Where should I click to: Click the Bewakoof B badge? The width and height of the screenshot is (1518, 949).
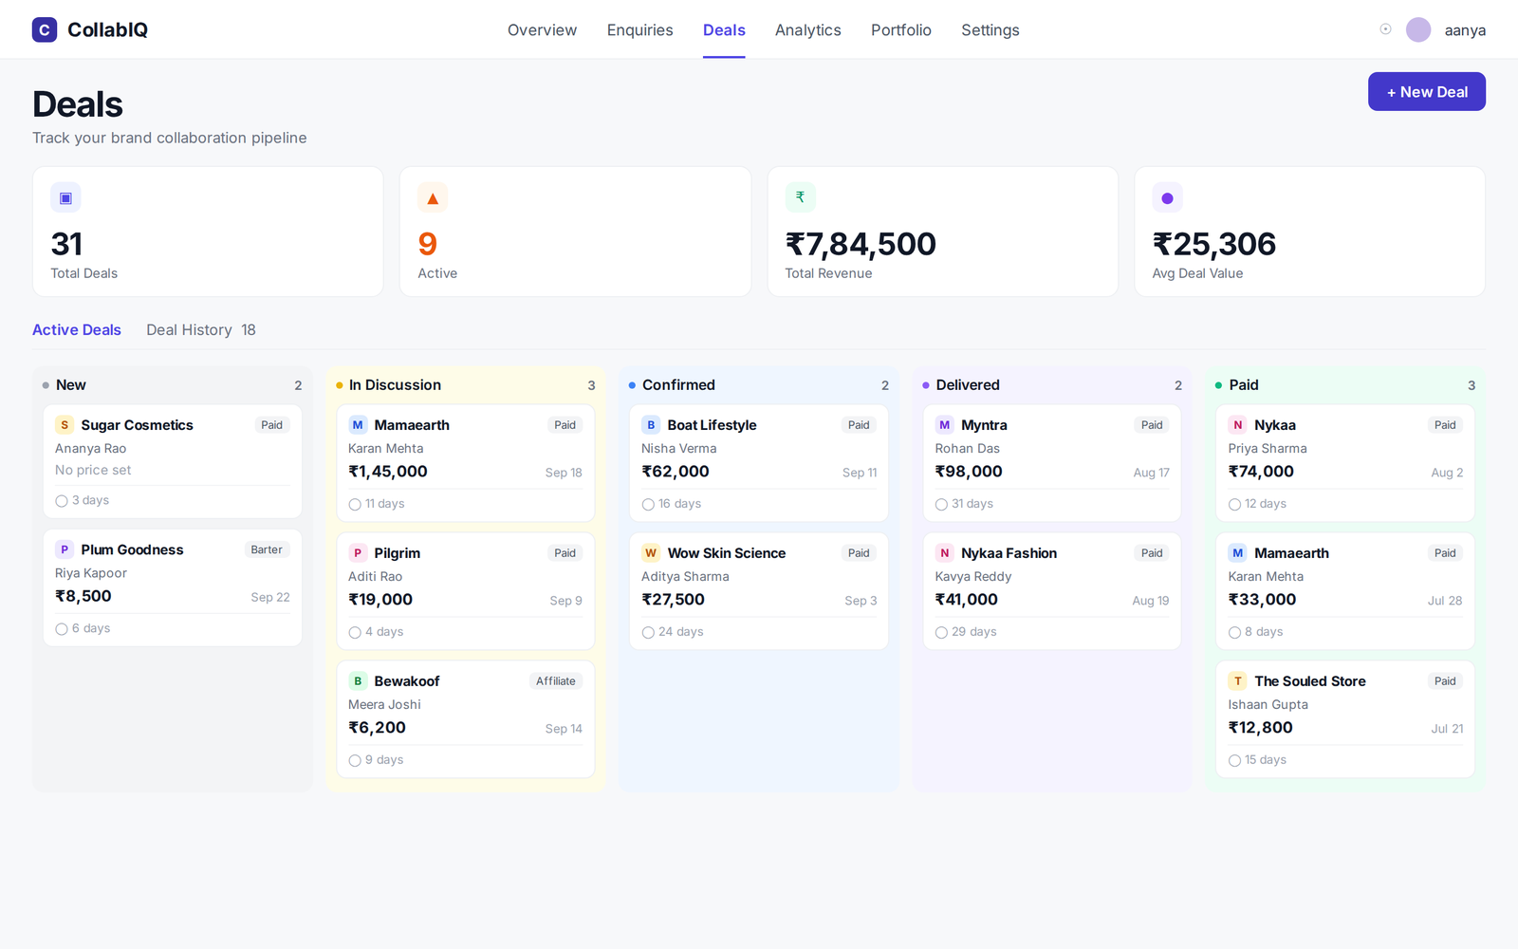coord(358,681)
